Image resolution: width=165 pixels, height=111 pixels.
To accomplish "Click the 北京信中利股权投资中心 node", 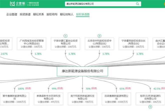I will tap(99, 44).
